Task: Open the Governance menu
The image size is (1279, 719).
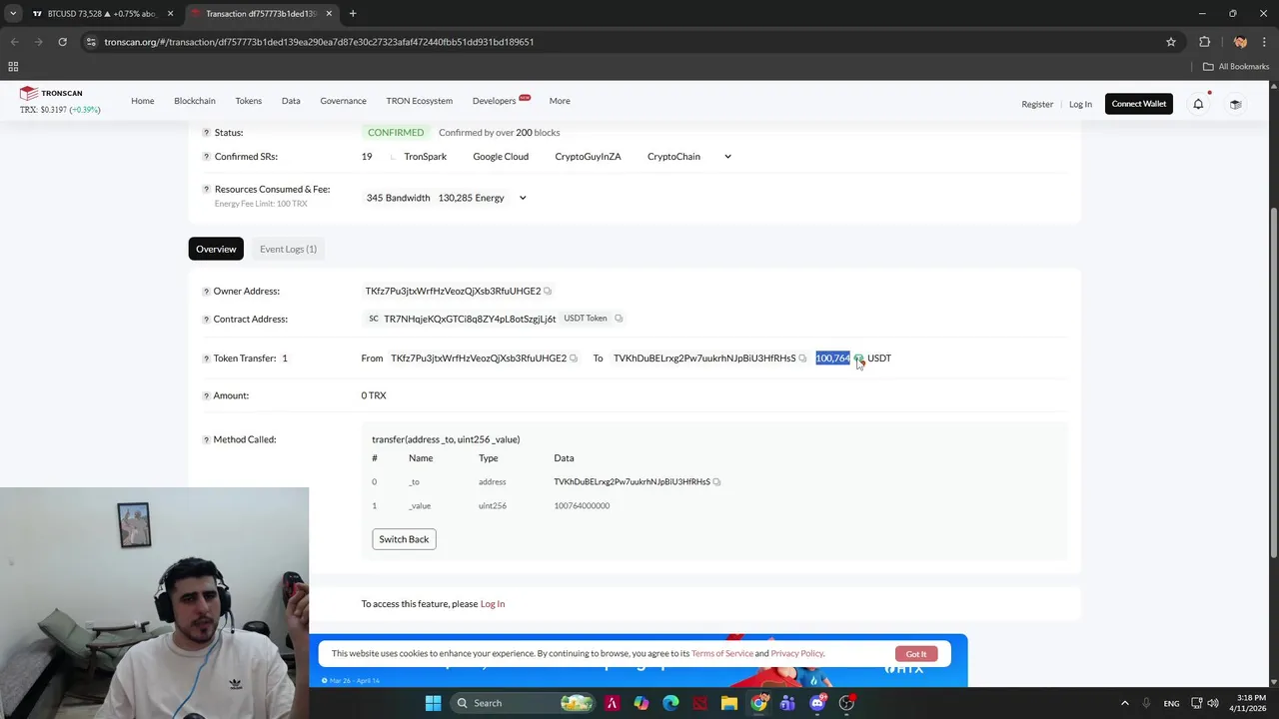Action: 343,101
